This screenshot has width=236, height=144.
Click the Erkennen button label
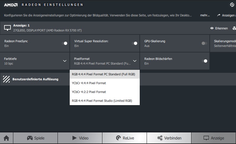221,28
